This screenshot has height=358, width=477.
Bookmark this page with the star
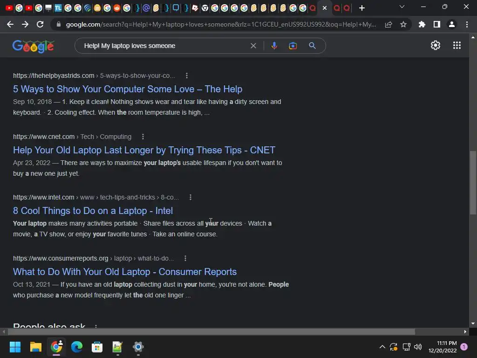pos(403,24)
